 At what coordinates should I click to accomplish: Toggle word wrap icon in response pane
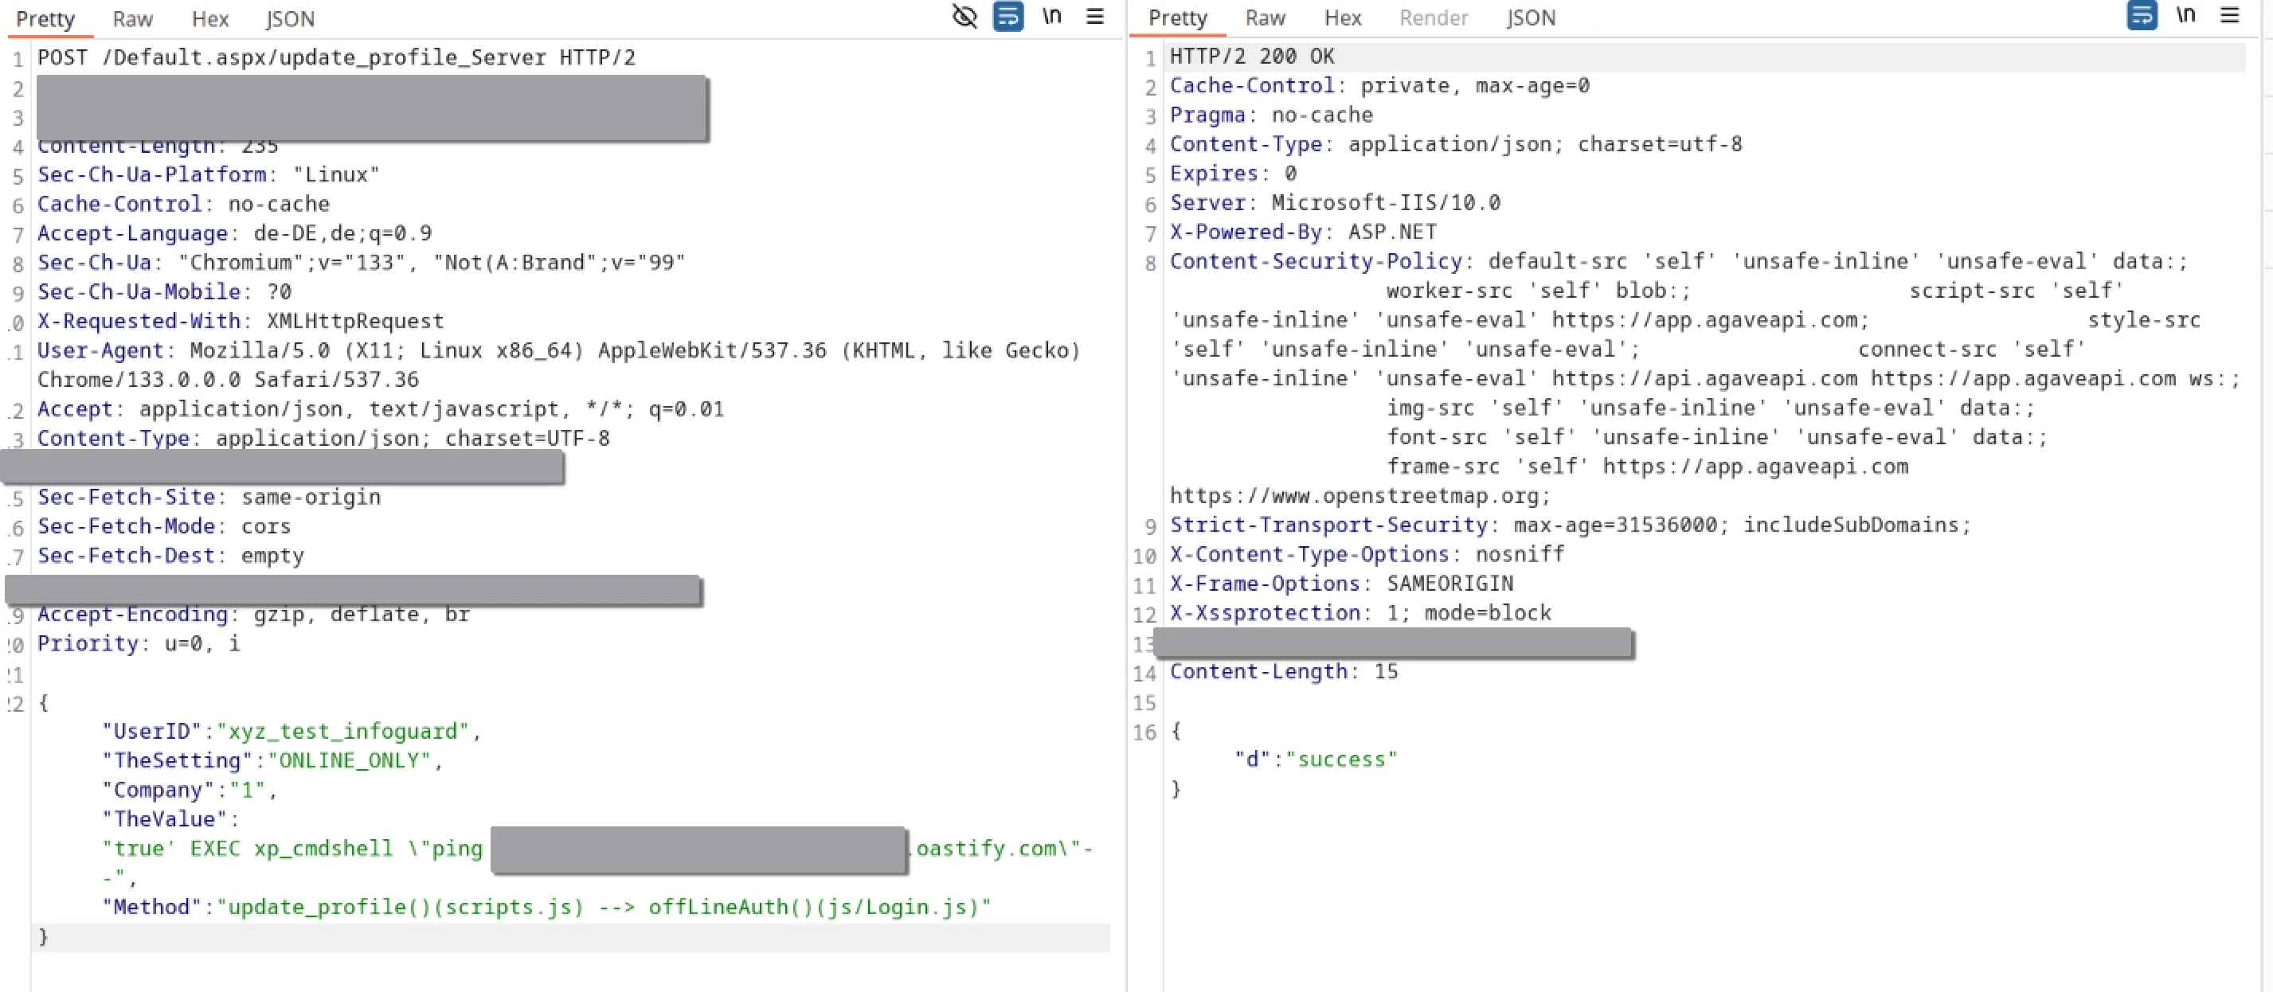(2142, 16)
